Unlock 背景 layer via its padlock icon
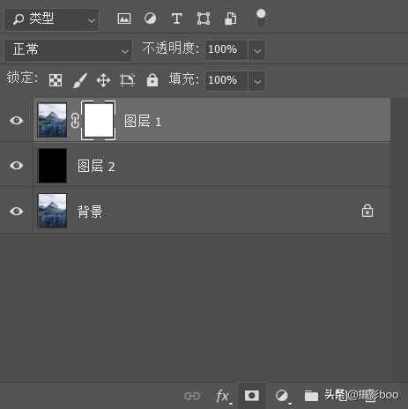Screen dimensions: 408x409 pyautogui.click(x=367, y=211)
